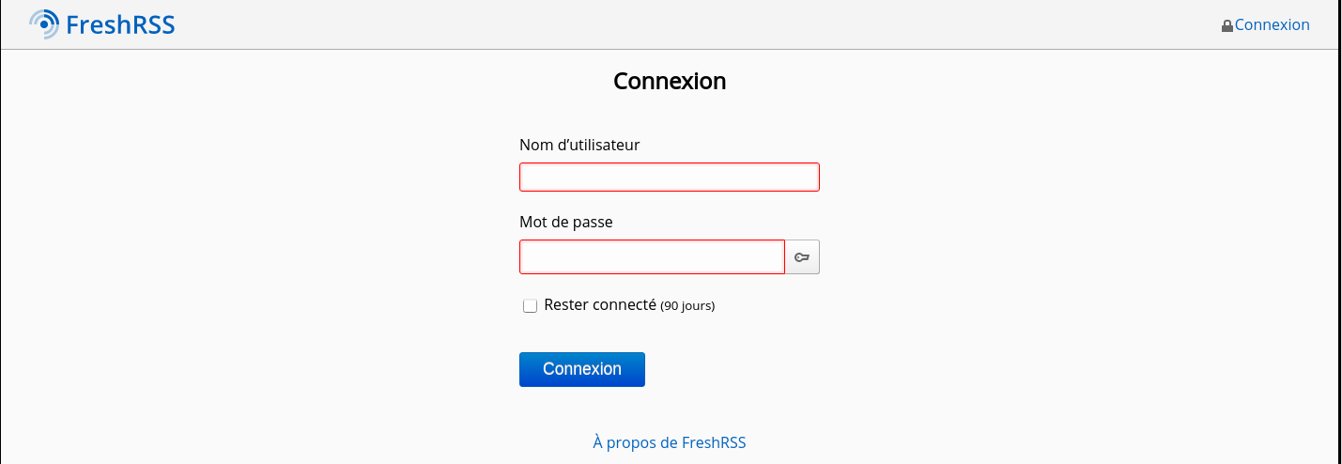
Task: Tick the Rester connecté checkbox
Action: [x=530, y=305]
